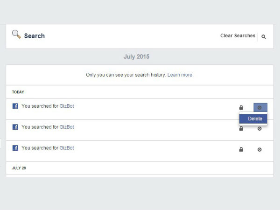Click the magnifying glass icon beside the Search heading
The image size is (280, 210).
(x=17, y=35)
